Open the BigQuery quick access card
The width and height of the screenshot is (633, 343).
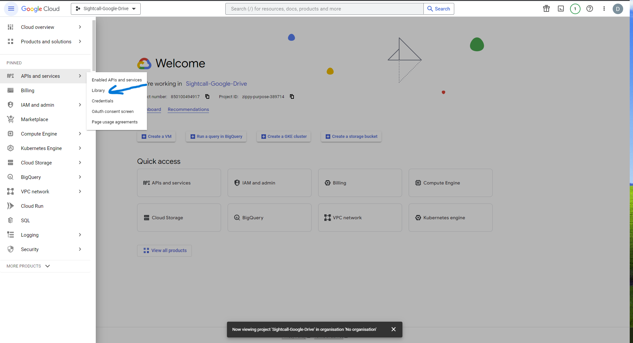point(270,218)
